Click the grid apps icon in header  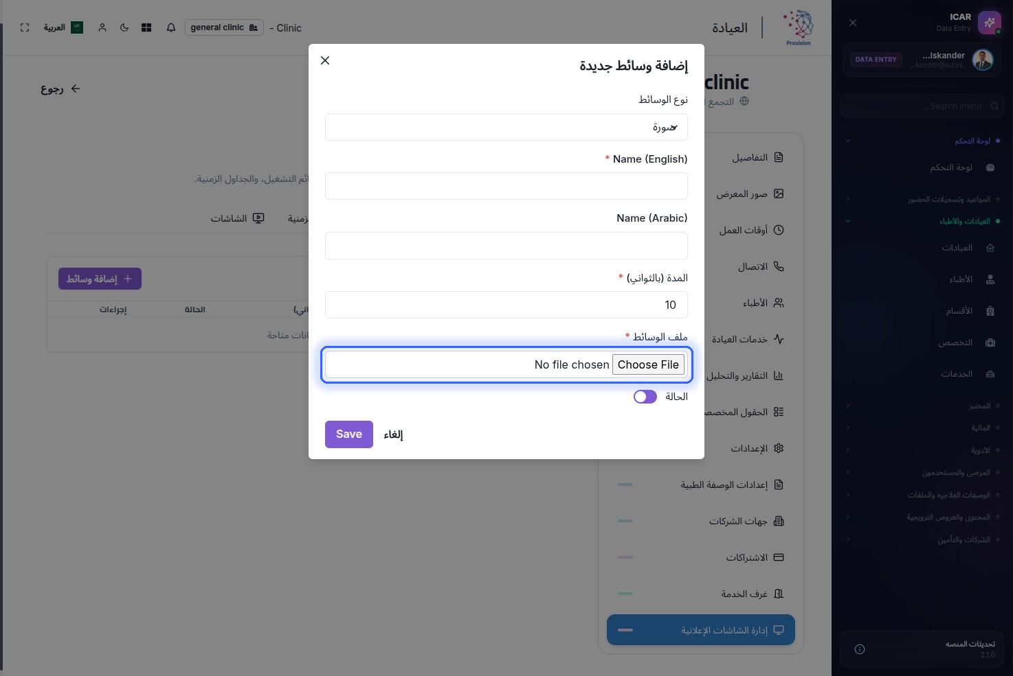(x=146, y=27)
